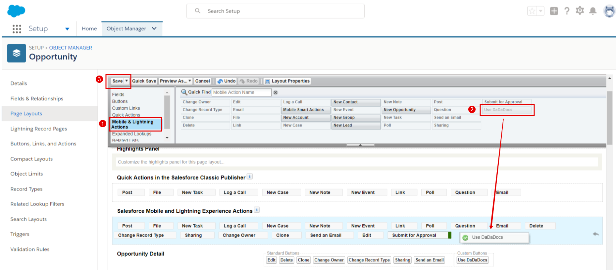Open the user profile avatar
Viewport: 616px width, 270px height.
point(609,11)
